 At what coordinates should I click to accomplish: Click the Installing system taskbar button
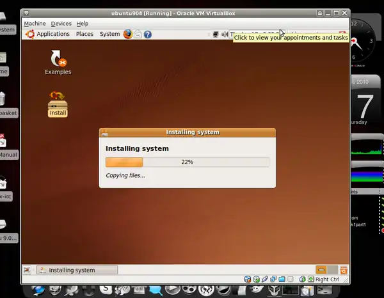77,270
